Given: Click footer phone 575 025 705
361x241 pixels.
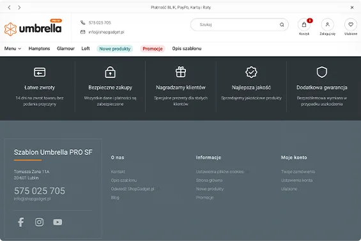Looking at the screenshot, I should 40,191.
